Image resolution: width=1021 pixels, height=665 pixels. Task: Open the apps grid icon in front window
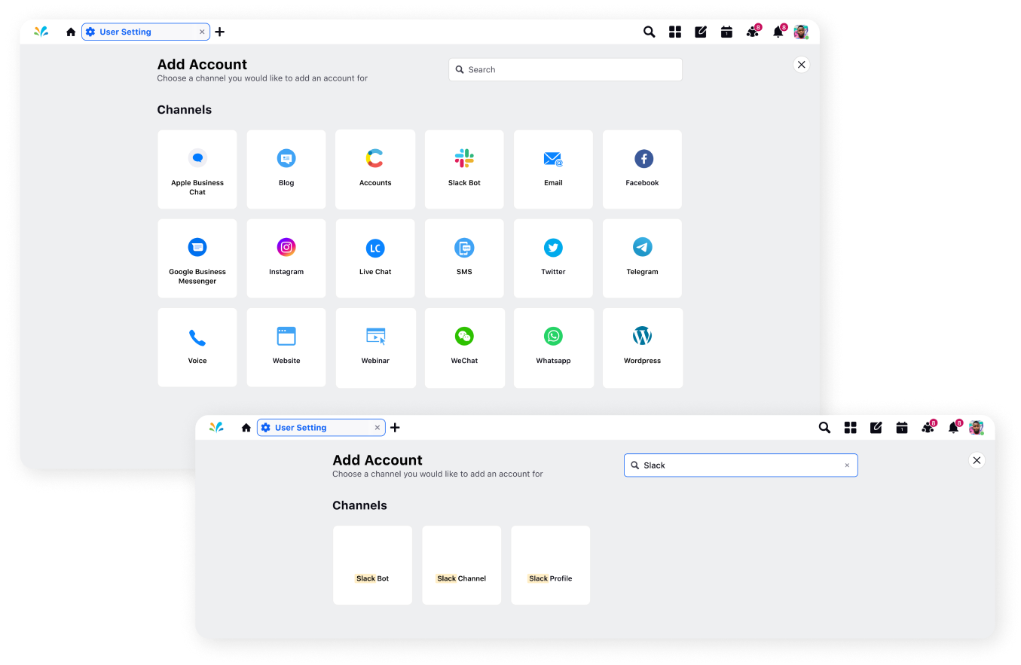(851, 428)
